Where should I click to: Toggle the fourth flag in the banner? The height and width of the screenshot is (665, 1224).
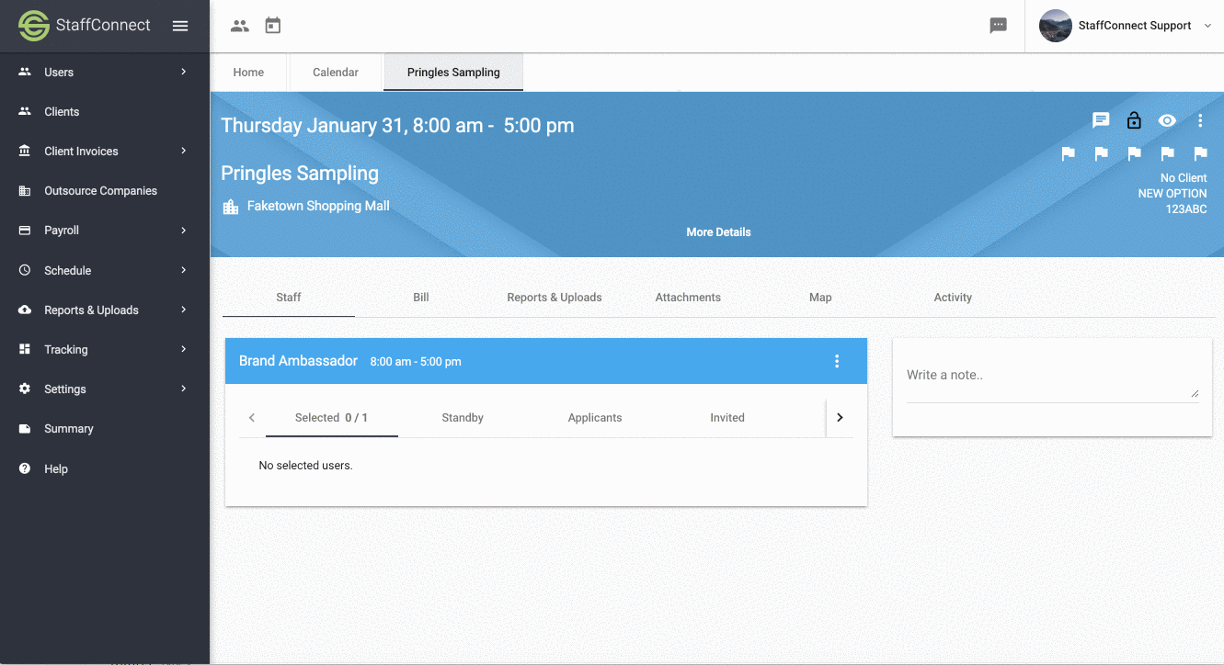pyautogui.click(x=1168, y=153)
